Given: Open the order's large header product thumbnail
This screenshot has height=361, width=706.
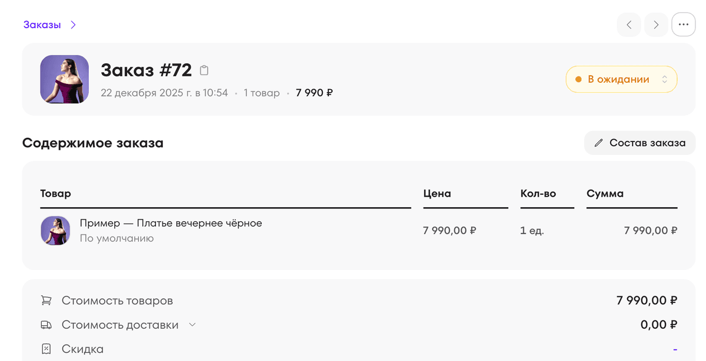Looking at the screenshot, I should (x=64, y=79).
